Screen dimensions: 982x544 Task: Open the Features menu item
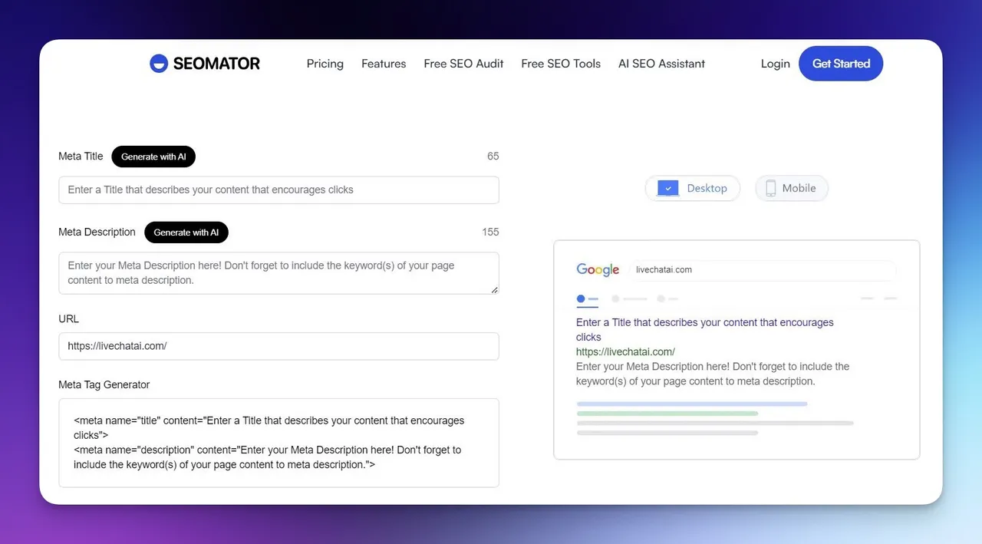[x=384, y=64]
